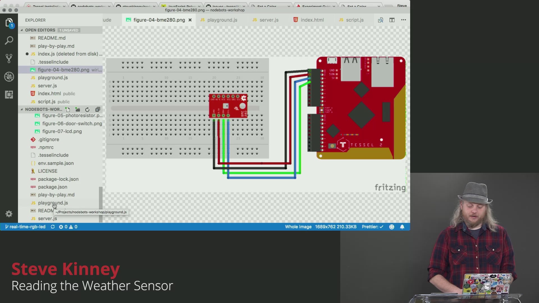
Task: Open figure-07-lcd.png in file tree
Action: [60, 132]
